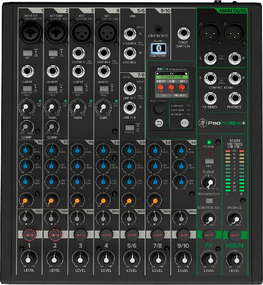Adjust channel 9/10 level knob
Viewport: 263px width, 285px height.
[183, 259]
